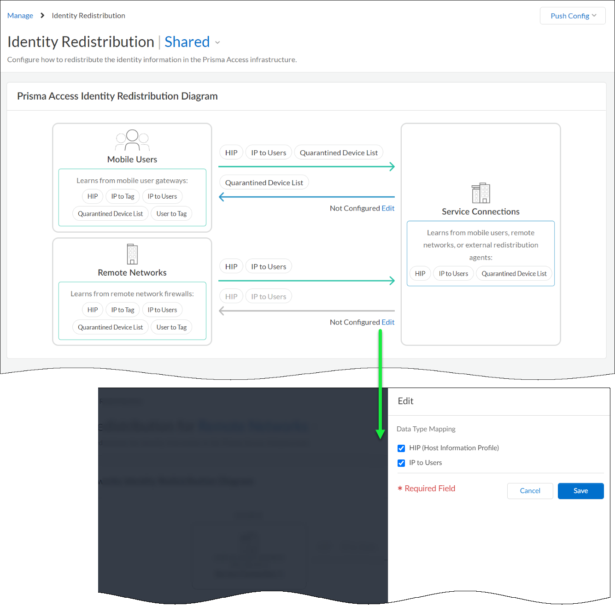The width and height of the screenshot is (615, 612).
Task: Select Quarantined Device List in Remote Networks box
Action: 111,327
